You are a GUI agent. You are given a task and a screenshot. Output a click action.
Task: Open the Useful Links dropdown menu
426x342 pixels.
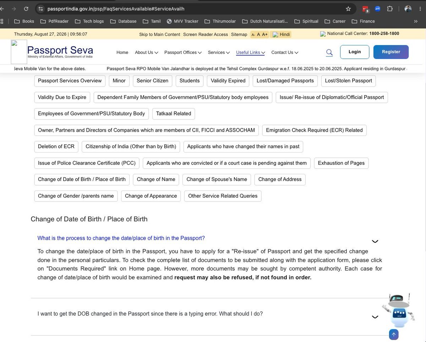tap(251, 53)
